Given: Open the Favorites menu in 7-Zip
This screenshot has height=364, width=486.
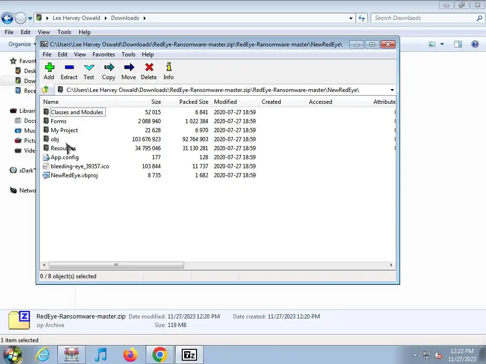Looking at the screenshot, I should [x=104, y=55].
